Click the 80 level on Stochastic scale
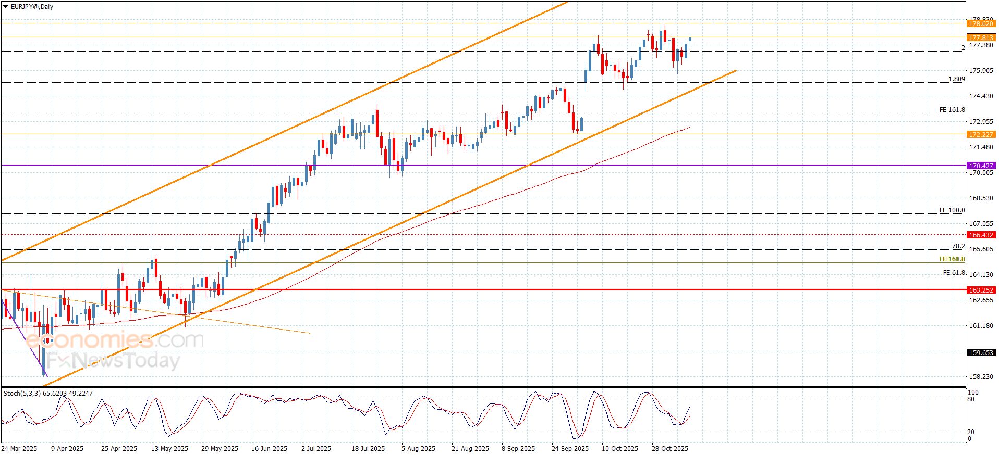This screenshot has width=999, height=455. pos(971,399)
